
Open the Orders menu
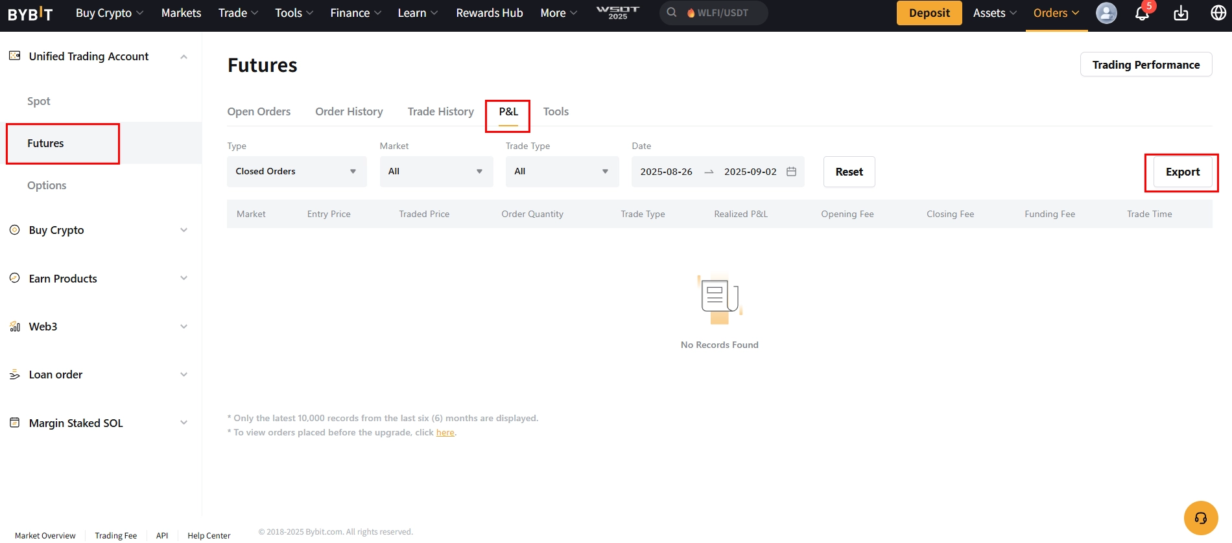[x=1056, y=13]
